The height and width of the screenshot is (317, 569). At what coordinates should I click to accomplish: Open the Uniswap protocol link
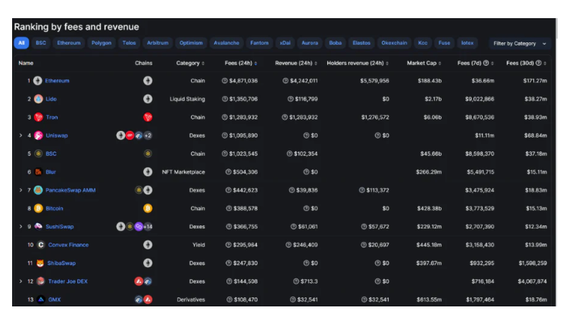coord(57,135)
